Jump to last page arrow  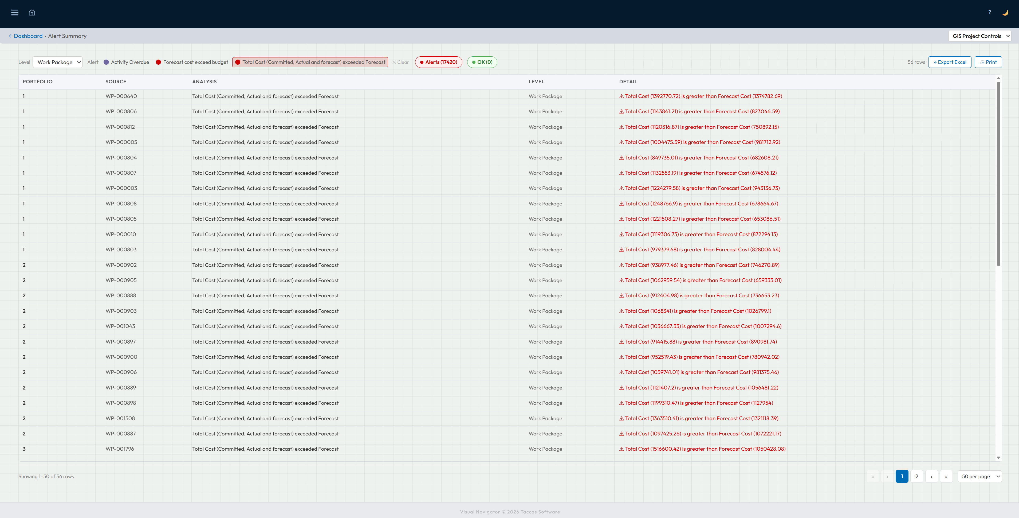[946, 476]
